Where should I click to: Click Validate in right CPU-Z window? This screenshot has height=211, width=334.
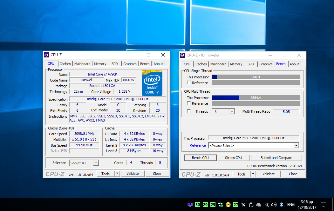tap(269, 174)
